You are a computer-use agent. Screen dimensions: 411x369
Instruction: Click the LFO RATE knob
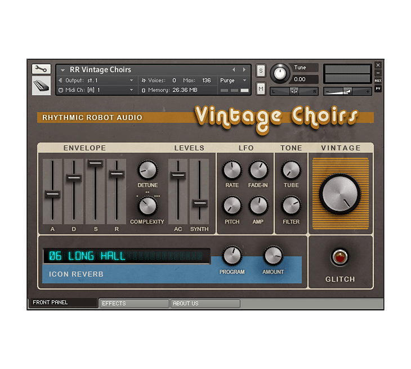(x=232, y=170)
